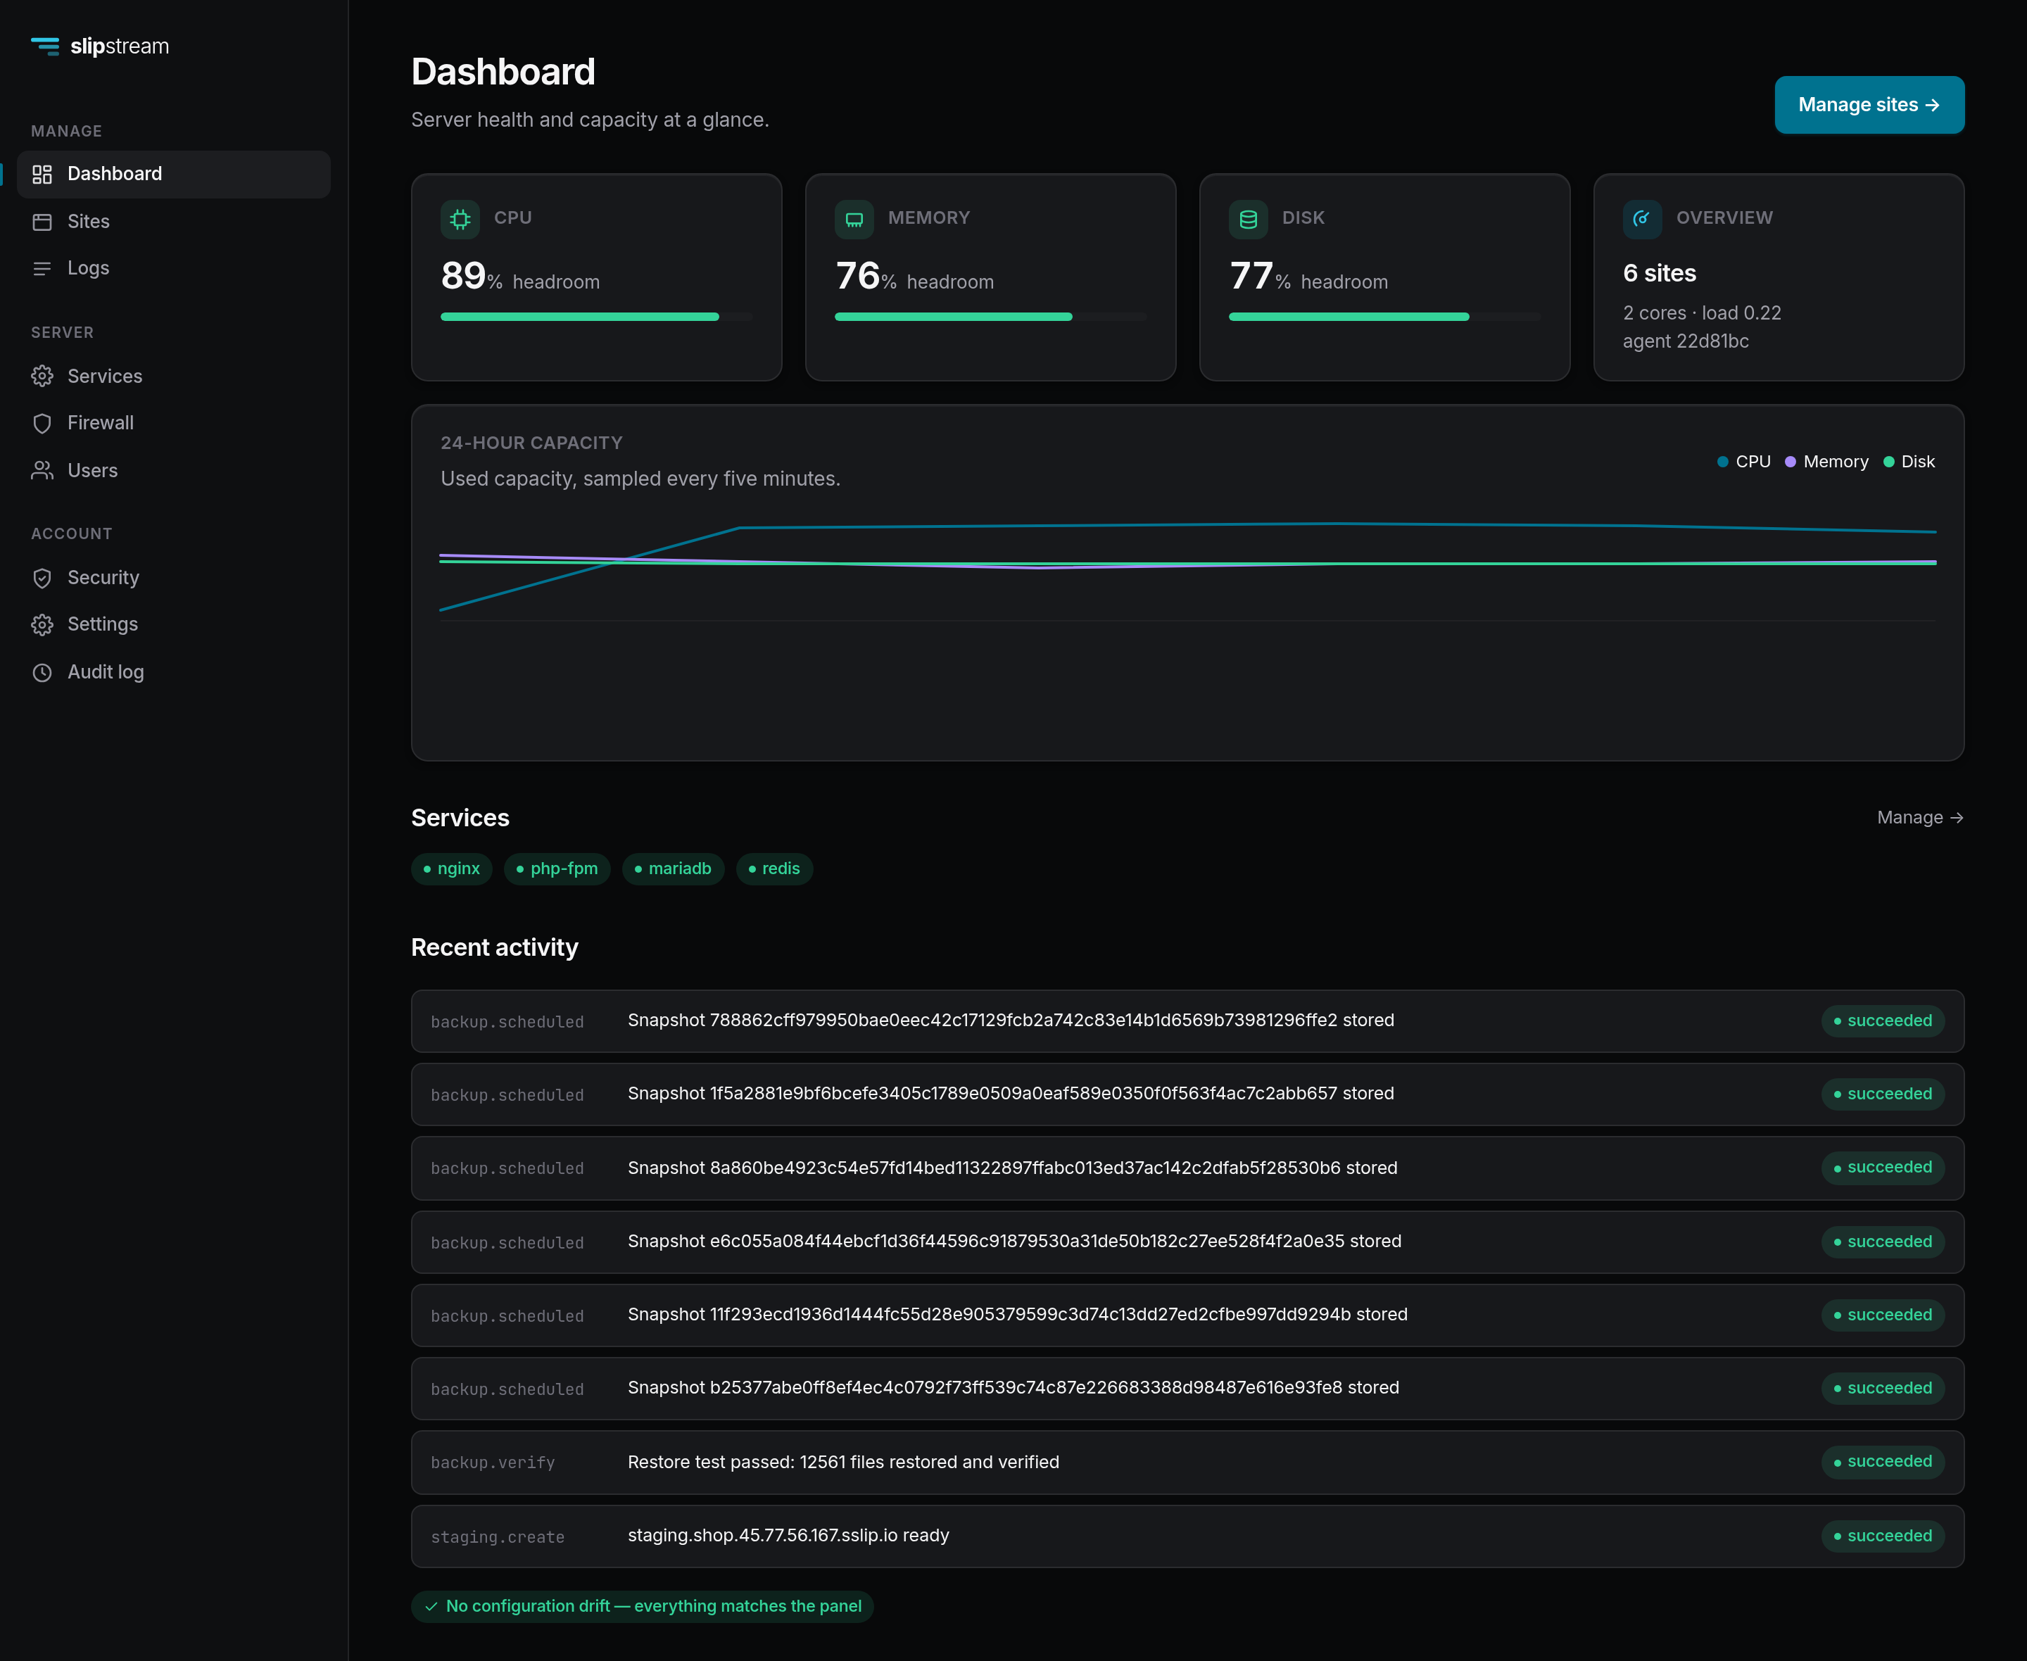This screenshot has height=1661, width=2027.
Task: Click the backup.verify event label
Action: (x=493, y=1463)
